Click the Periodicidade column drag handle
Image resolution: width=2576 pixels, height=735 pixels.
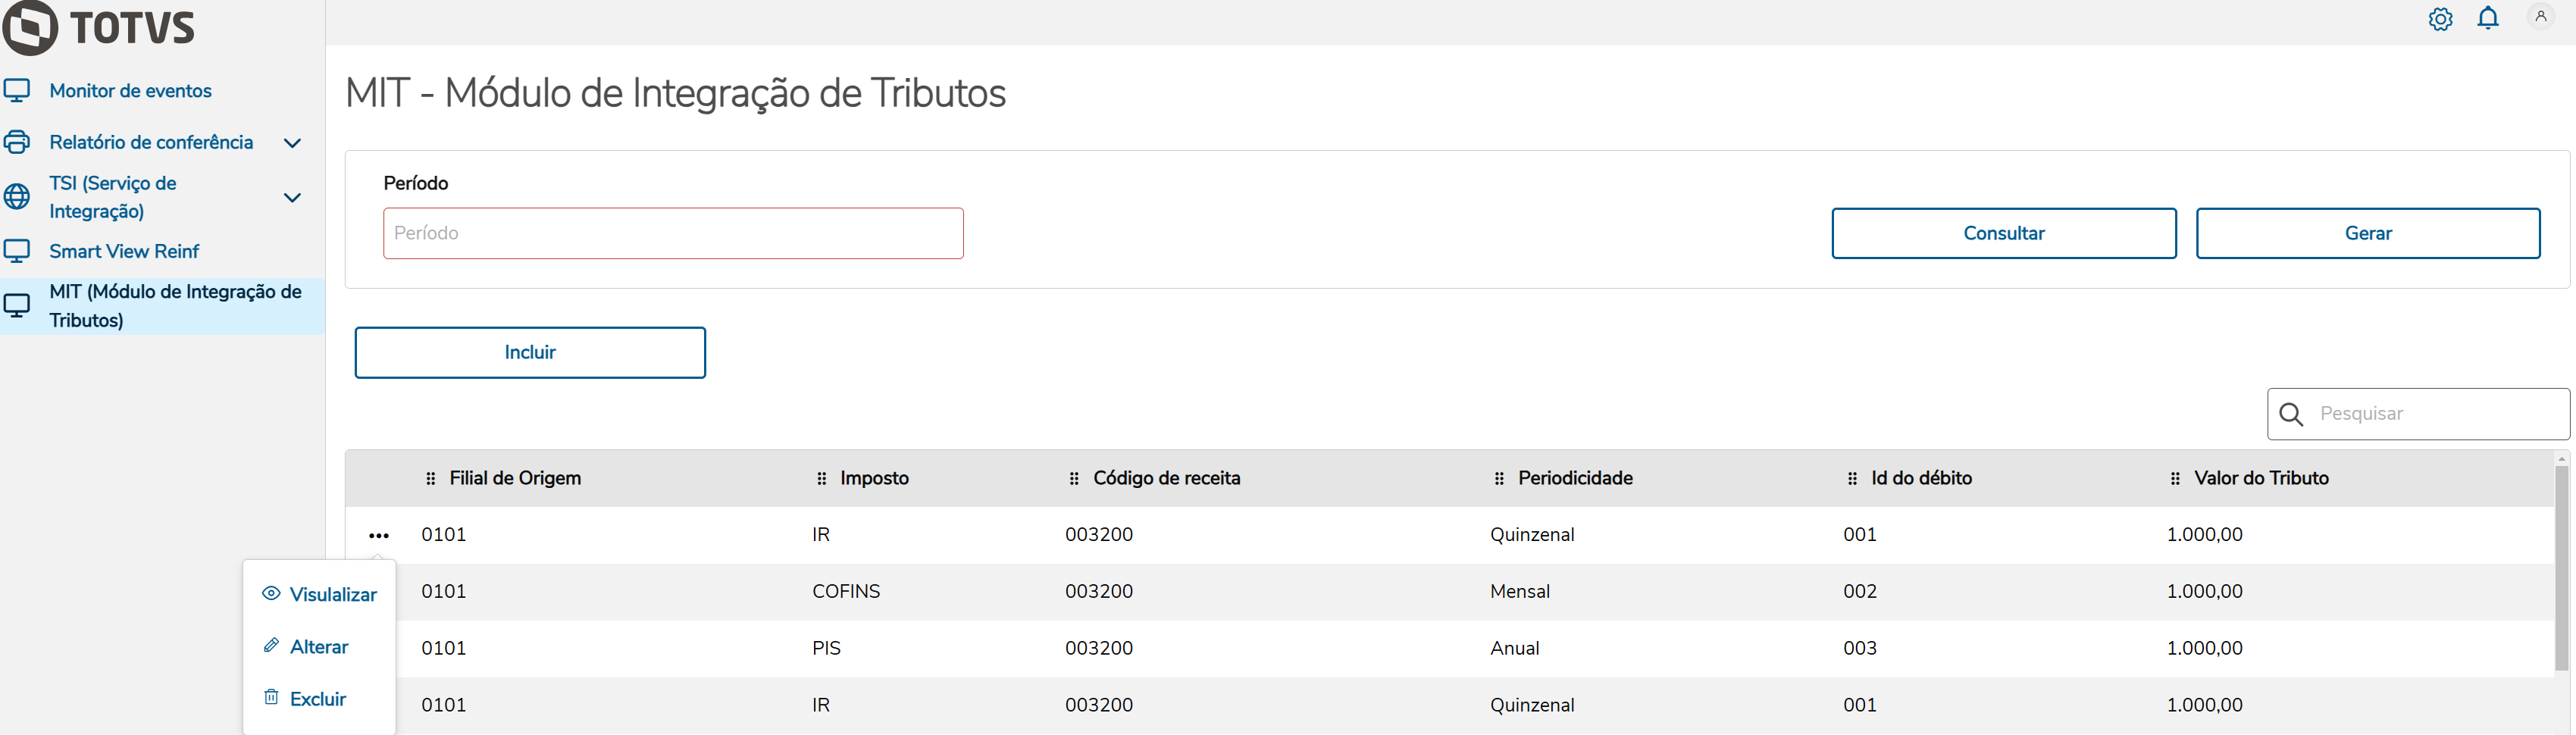(1499, 479)
